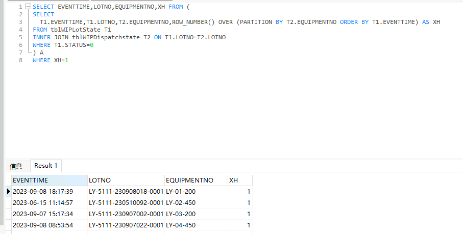Place cursor on INNER JOIN keyword
This screenshot has height=234, width=463.
coord(51,37)
